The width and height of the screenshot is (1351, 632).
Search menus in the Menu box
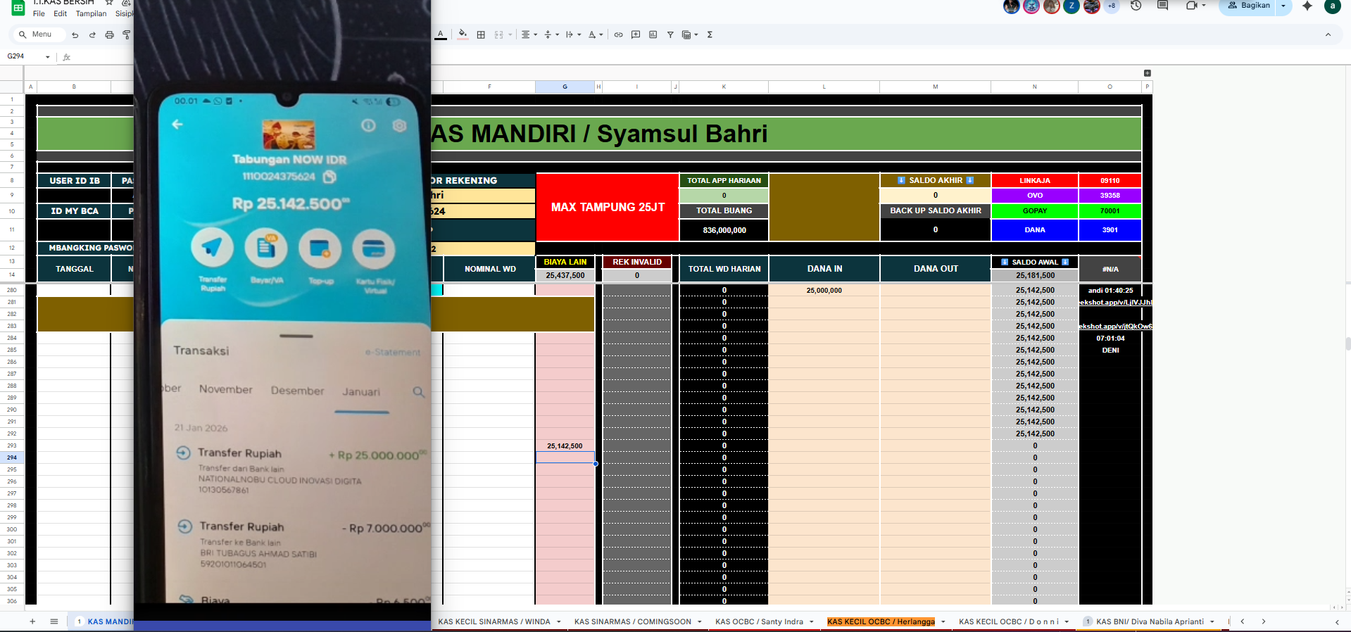tap(39, 34)
